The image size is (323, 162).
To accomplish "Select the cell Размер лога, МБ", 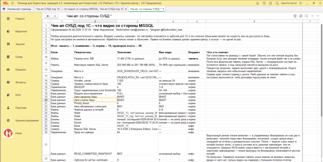I will coord(95,57).
